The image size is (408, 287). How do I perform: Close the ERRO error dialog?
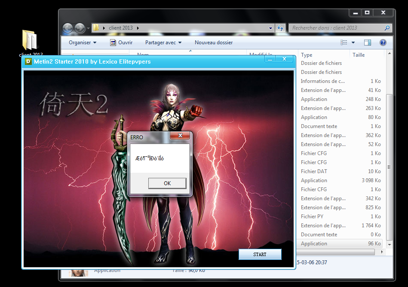(180, 135)
